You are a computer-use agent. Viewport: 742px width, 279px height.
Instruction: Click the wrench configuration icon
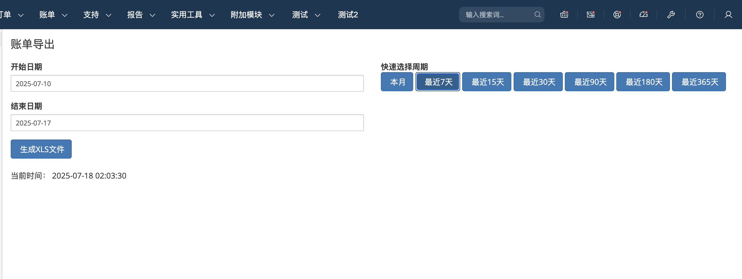click(x=671, y=15)
